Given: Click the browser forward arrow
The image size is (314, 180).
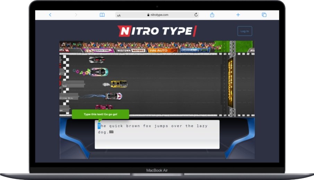Looking at the screenshot, I should [x=76, y=15].
